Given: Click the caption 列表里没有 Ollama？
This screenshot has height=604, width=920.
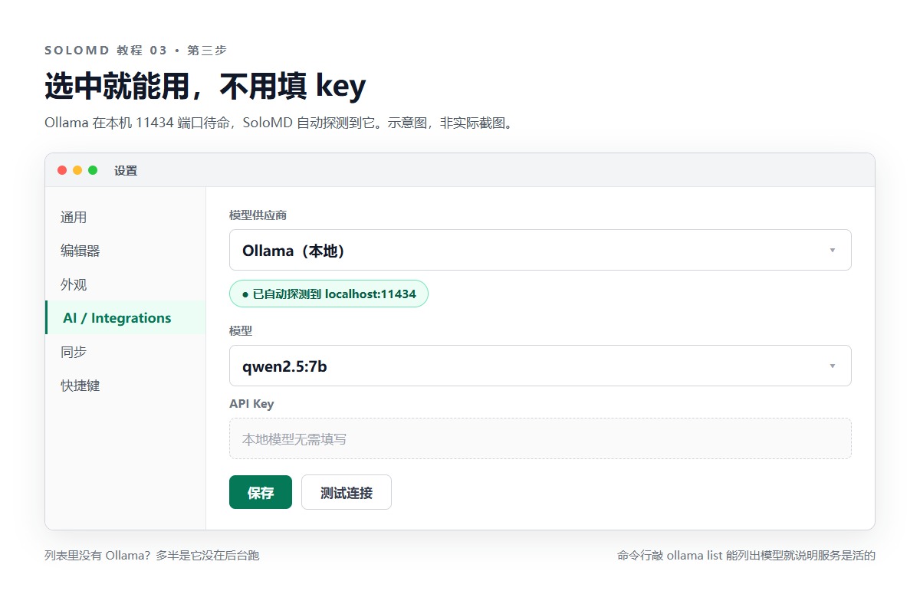Looking at the screenshot, I should coord(152,555).
